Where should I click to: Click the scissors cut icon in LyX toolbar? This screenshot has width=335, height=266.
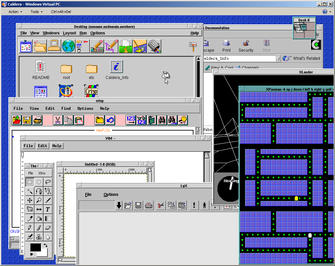(161, 206)
